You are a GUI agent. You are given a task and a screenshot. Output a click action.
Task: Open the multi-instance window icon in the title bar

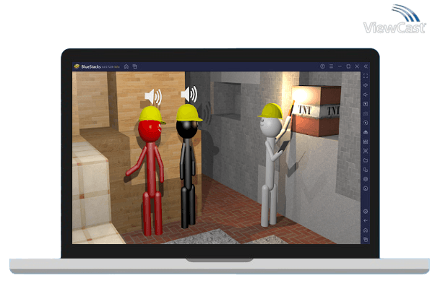(135, 66)
